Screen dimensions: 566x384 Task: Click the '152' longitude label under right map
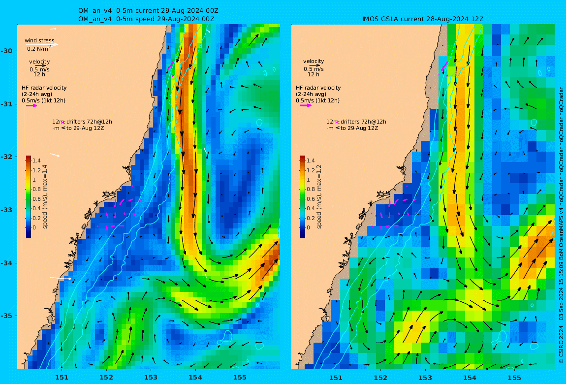pyautogui.click(x=380, y=378)
